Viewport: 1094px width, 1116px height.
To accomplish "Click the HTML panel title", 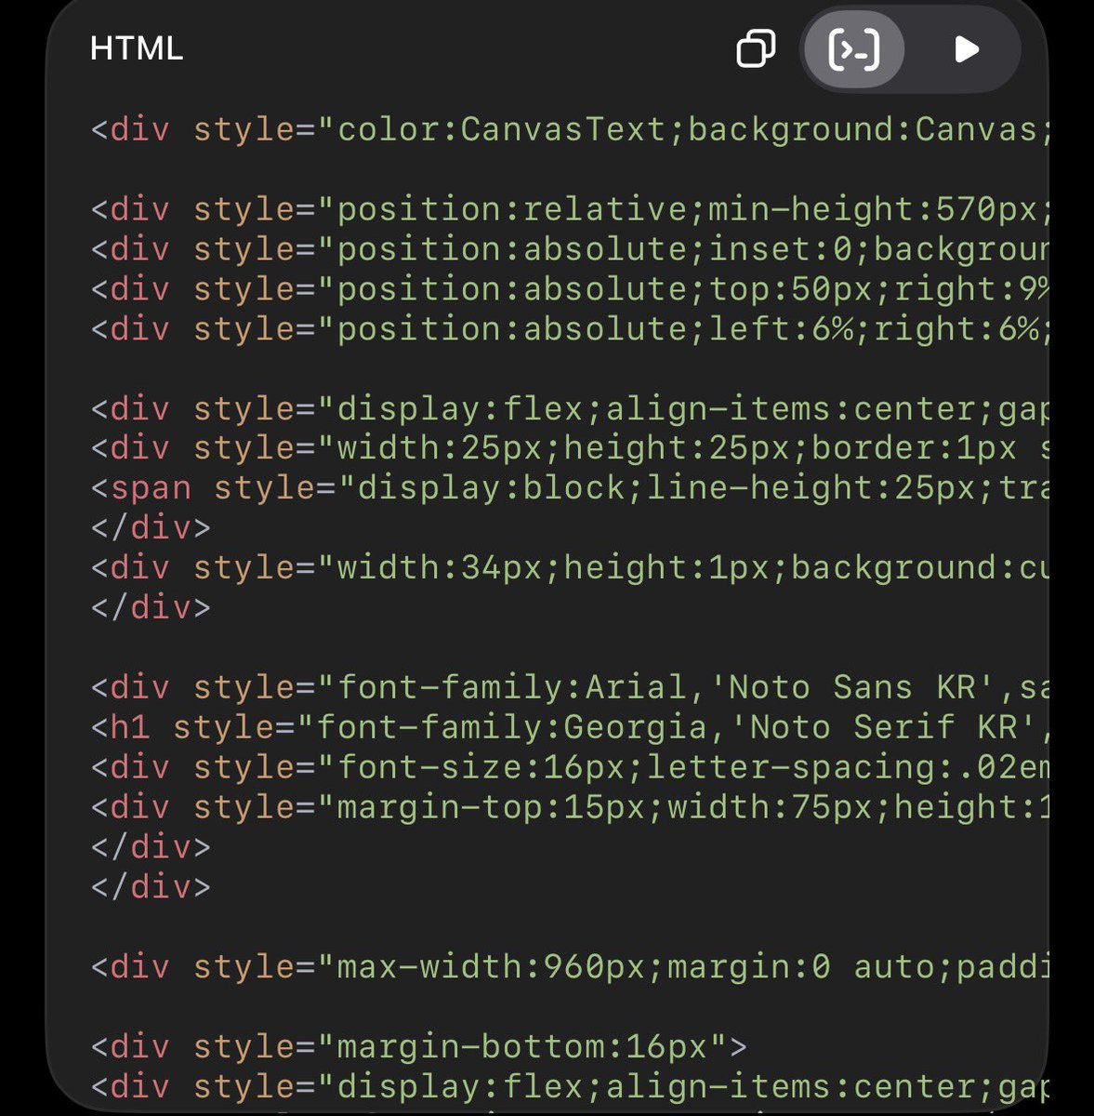I will pyautogui.click(x=137, y=48).
